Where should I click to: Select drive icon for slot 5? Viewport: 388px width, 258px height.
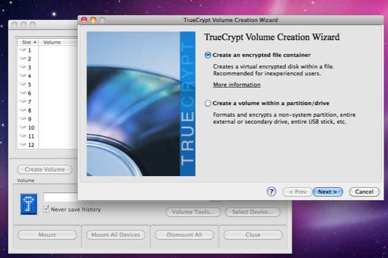pos(23,84)
